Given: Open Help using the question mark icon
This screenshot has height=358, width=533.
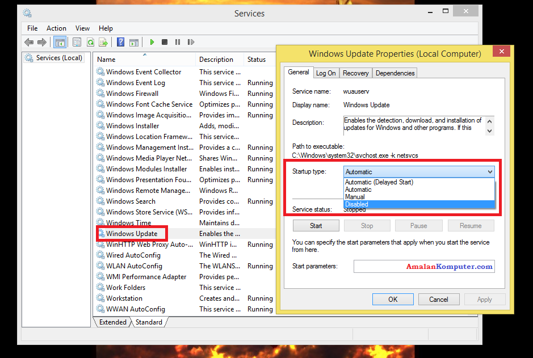Looking at the screenshot, I should (x=119, y=41).
